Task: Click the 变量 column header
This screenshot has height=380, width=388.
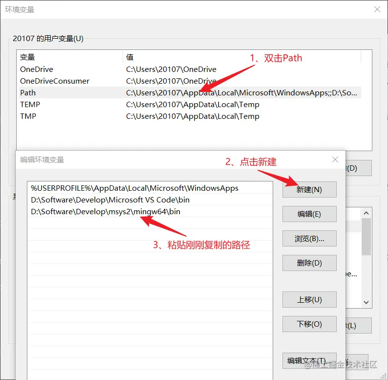Action: pyautogui.click(x=70, y=57)
